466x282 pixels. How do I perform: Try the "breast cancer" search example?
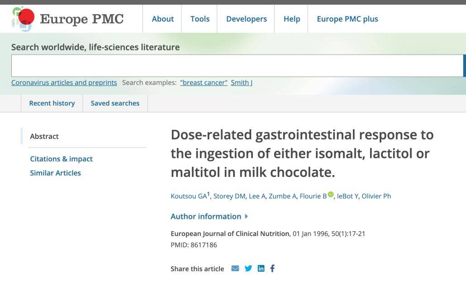pos(204,83)
